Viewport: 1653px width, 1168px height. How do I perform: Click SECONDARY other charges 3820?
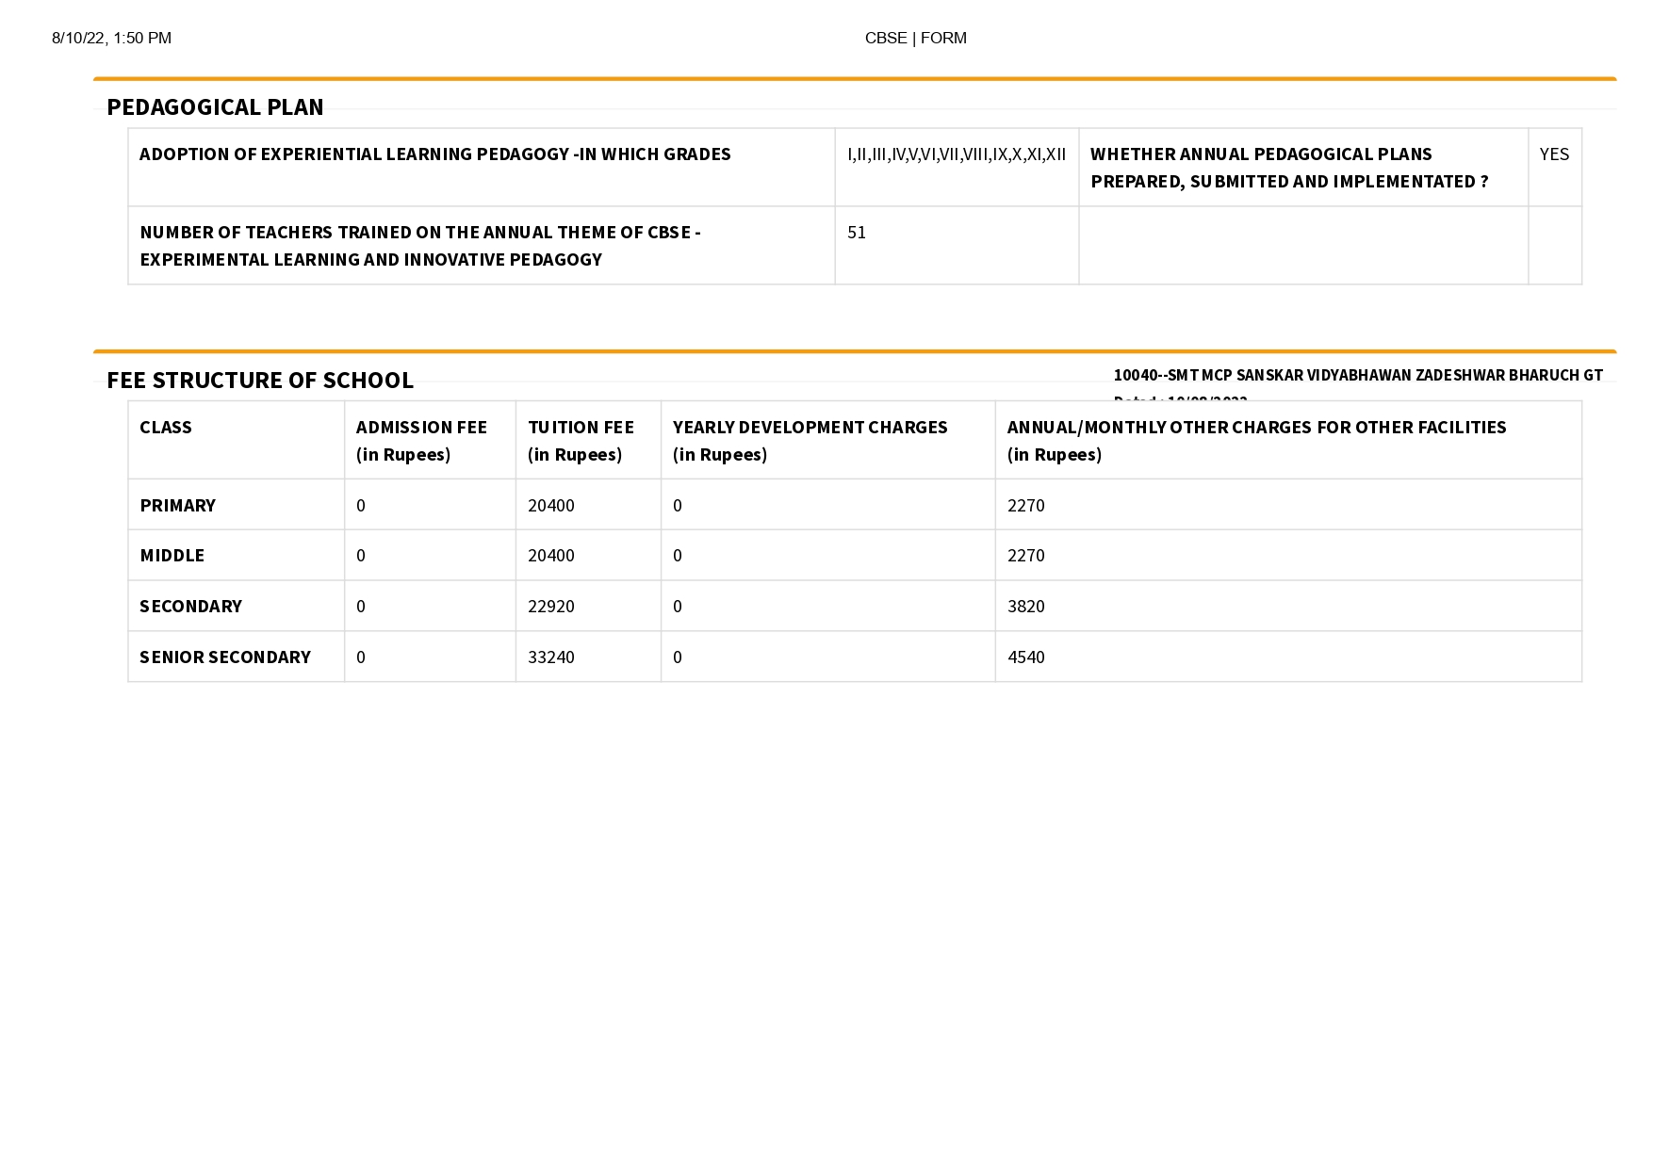click(x=1026, y=607)
